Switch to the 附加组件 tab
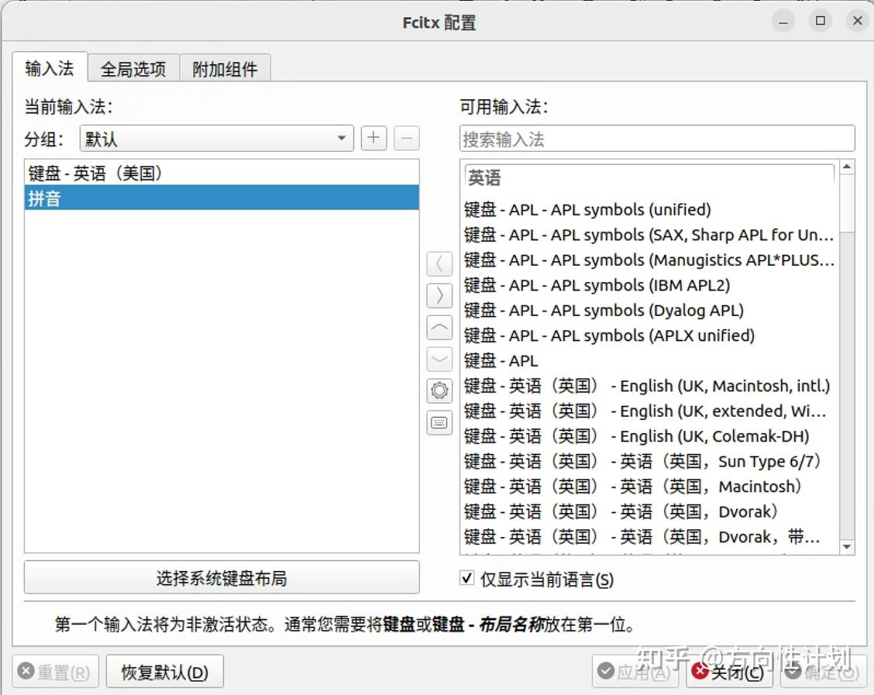This screenshot has width=874, height=695. click(x=225, y=68)
